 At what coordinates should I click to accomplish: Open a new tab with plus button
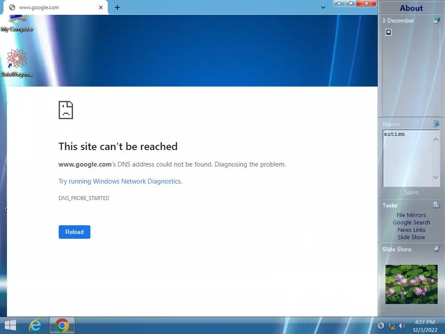[117, 7]
